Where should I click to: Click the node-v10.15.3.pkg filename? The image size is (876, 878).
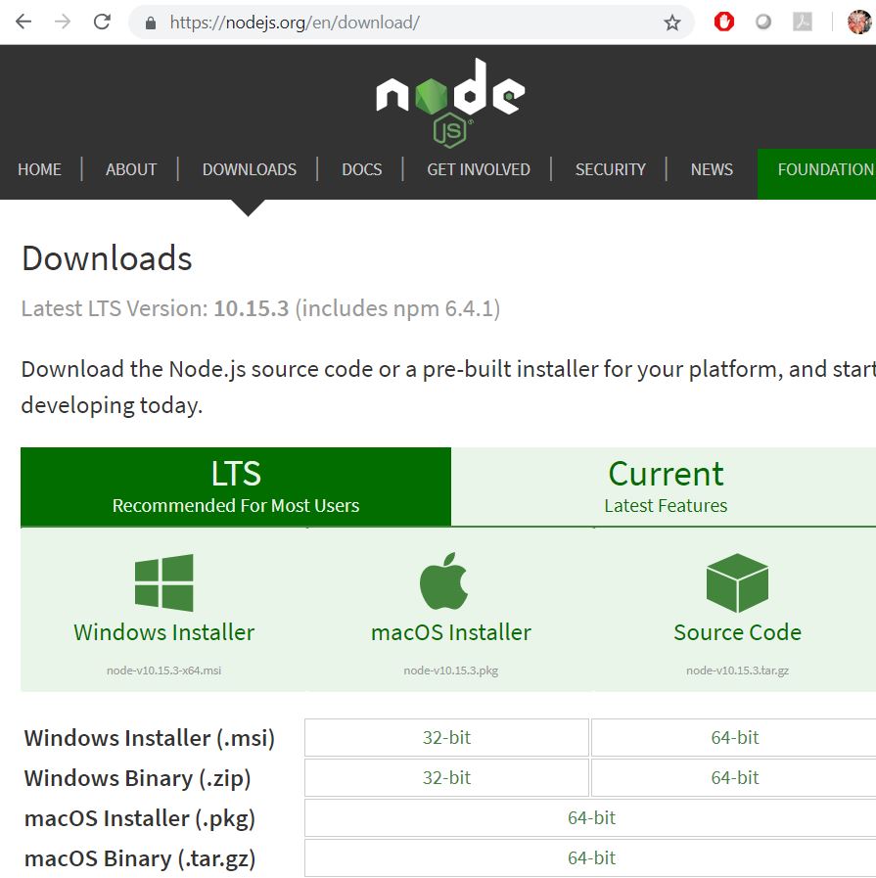pyautogui.click(x=450, y=670)
